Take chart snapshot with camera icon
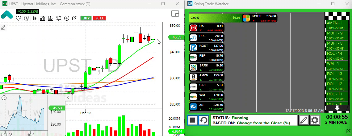Viewport: 352px width, 136px height. click(75, 18)
